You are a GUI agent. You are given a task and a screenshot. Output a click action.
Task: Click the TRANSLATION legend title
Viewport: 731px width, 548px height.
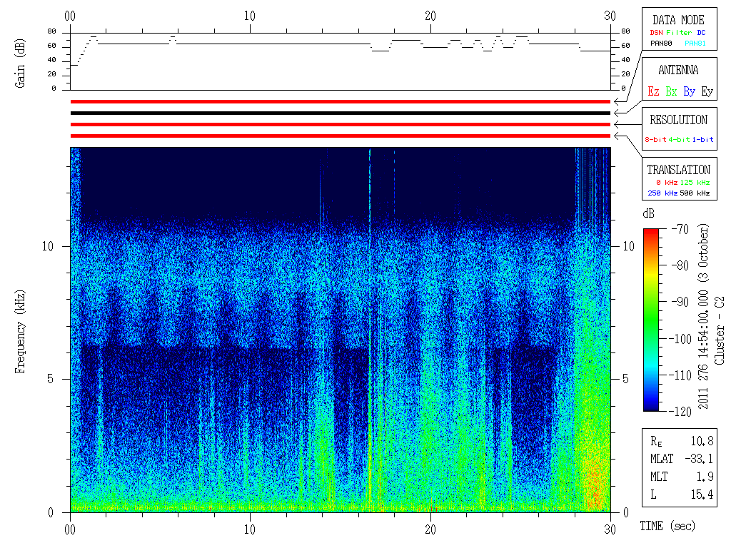click(678, 170)
